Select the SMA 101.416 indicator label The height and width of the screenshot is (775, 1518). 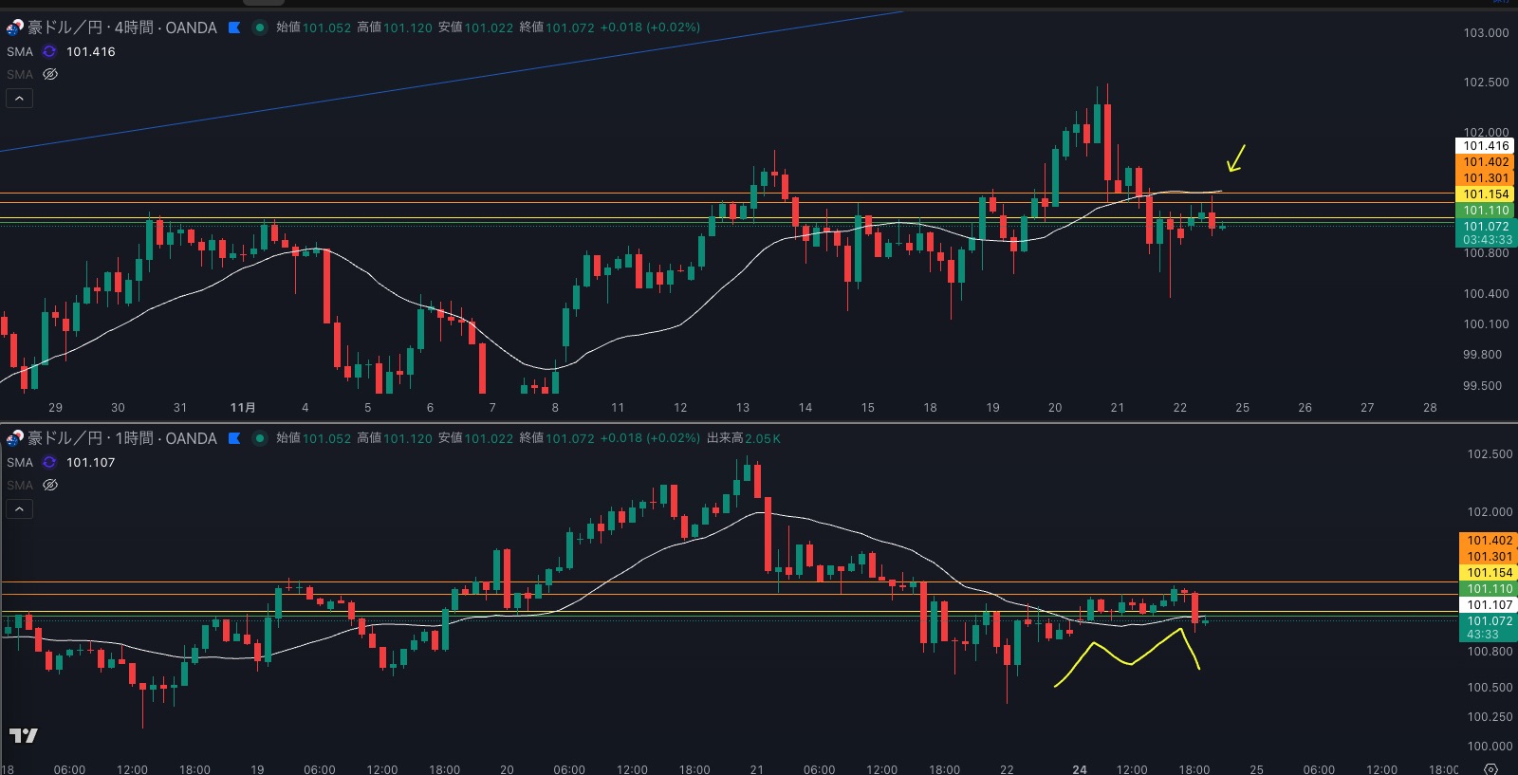20,52
